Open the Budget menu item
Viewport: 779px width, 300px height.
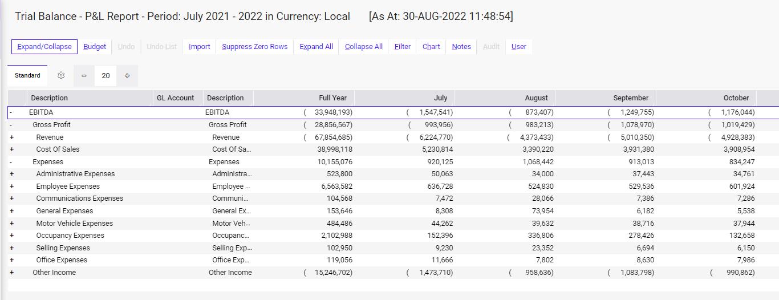[95, 47]
